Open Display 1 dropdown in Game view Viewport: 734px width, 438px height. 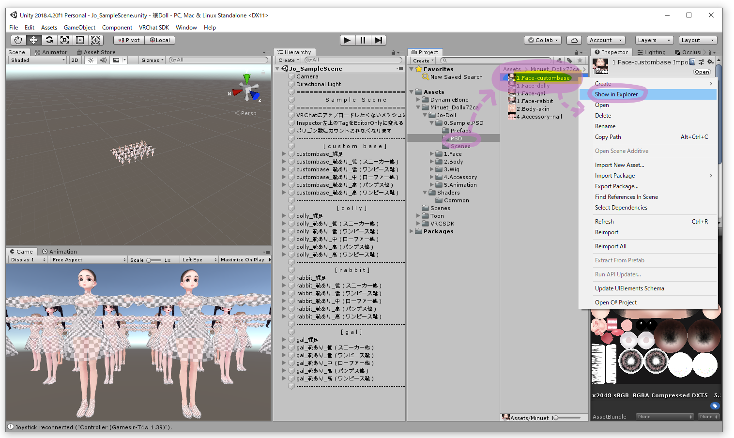[28, 259]
